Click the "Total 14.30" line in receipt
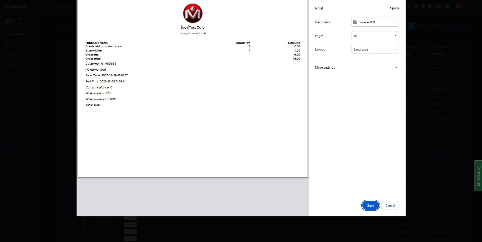482x242 pixels. click(93, 105)
